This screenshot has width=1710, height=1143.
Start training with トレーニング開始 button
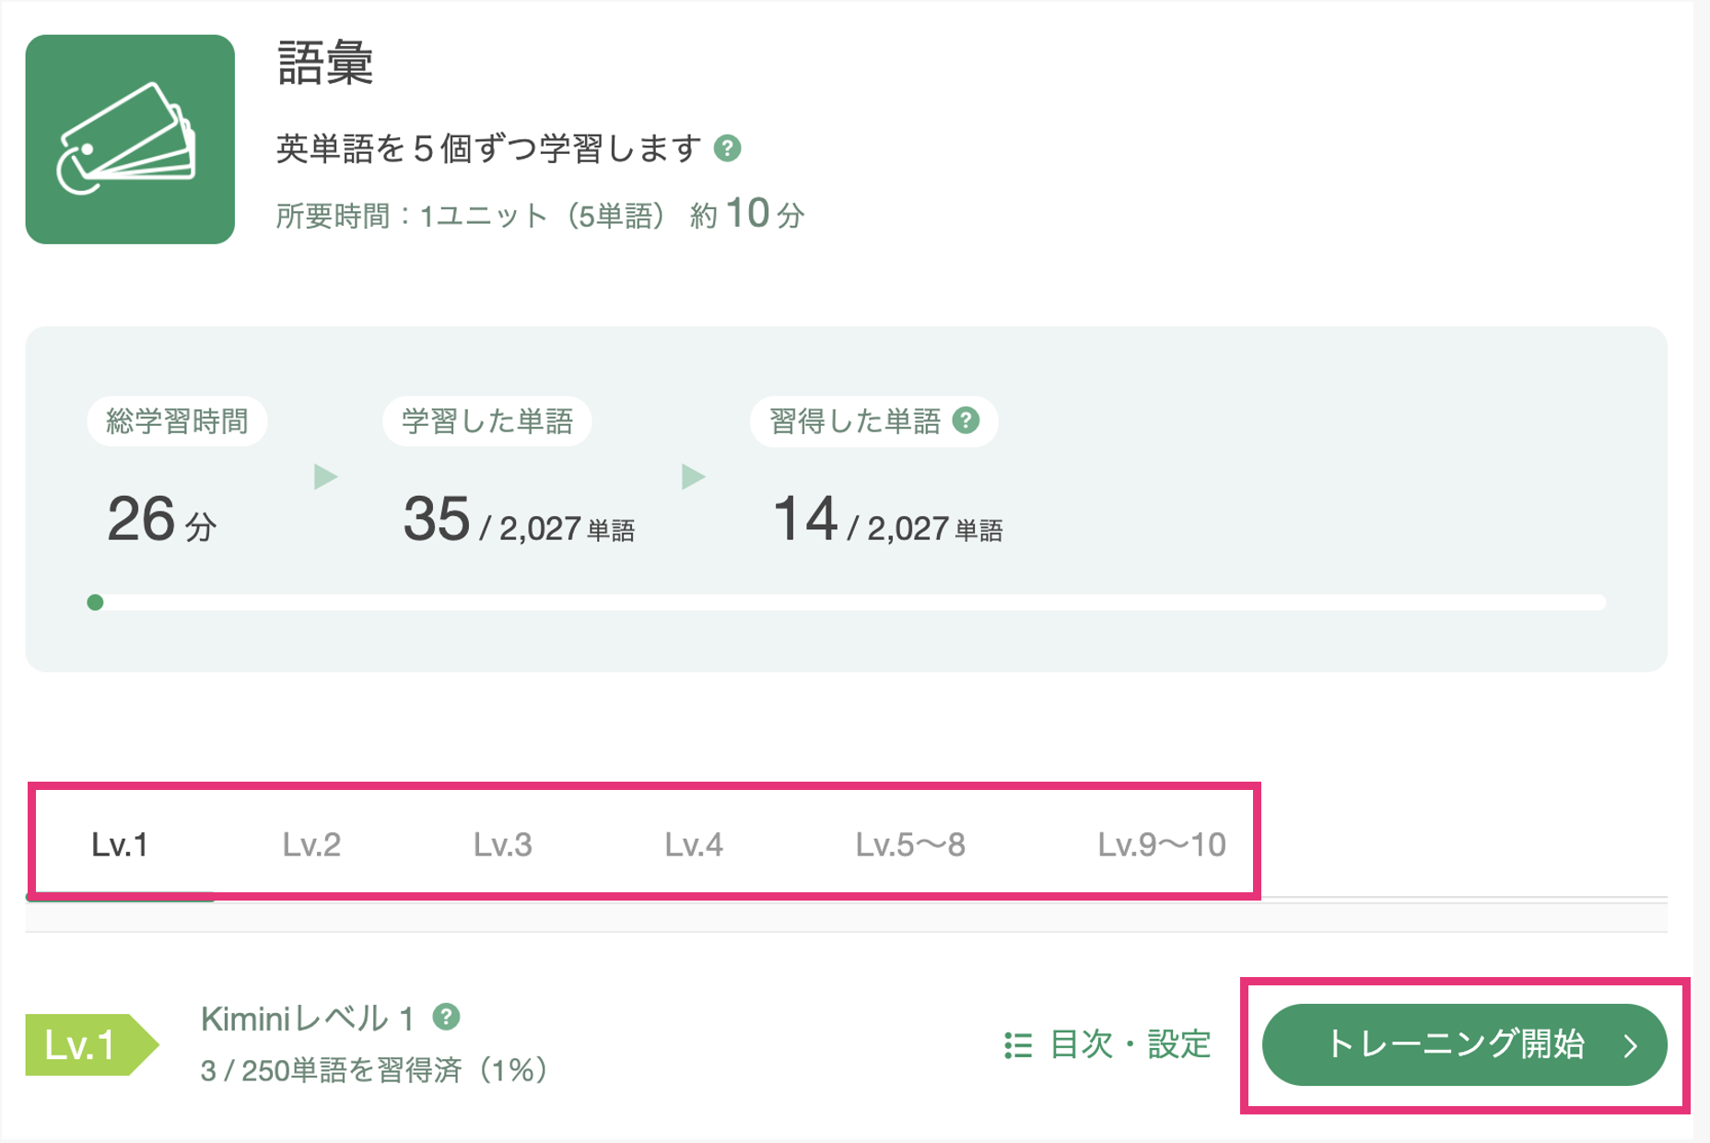1465,1044
